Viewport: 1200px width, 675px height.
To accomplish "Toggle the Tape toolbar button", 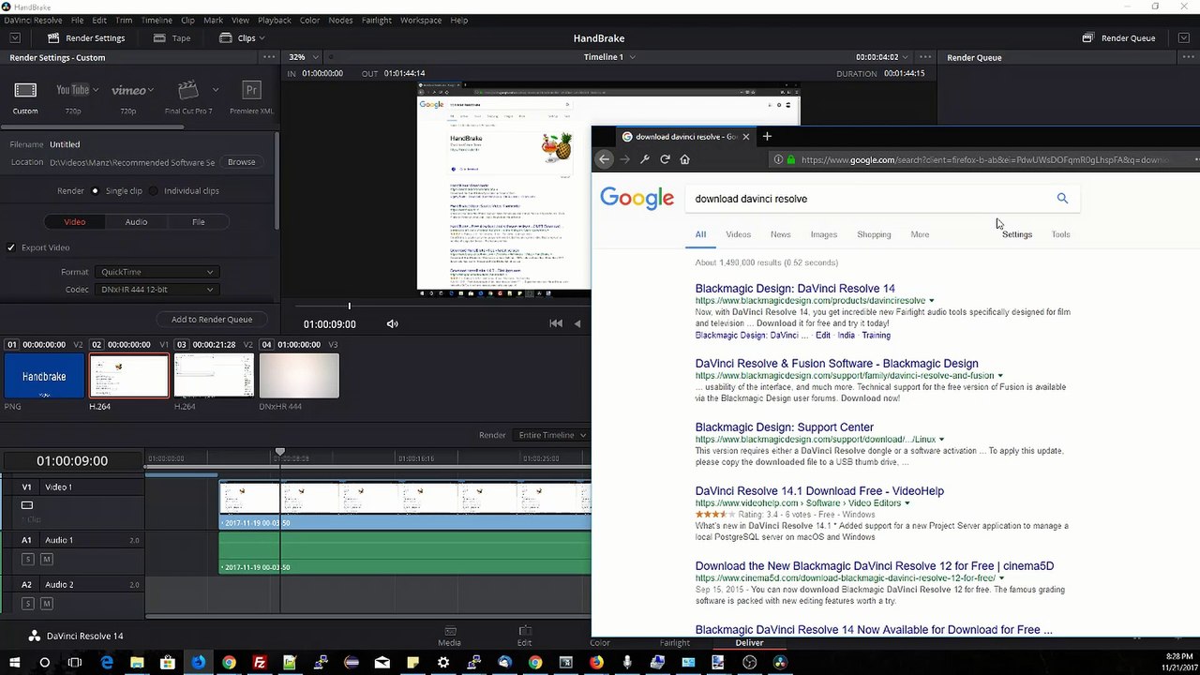I will (172, 38).
